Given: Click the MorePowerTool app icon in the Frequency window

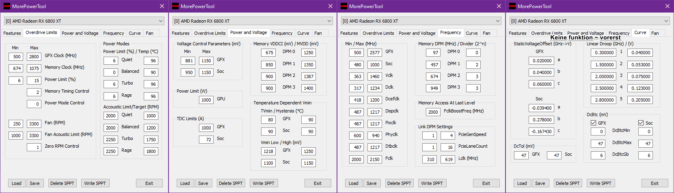Looking at the screenshot, I should (x=343, y=6).
